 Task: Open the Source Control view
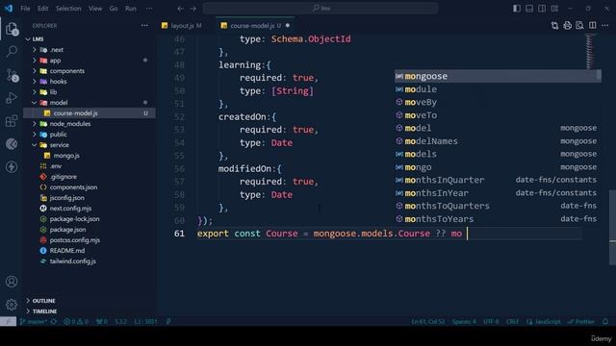click(12, 75)
